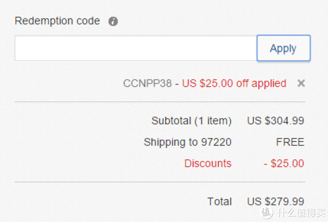Click the FREE shipping value

coord(290,142)
